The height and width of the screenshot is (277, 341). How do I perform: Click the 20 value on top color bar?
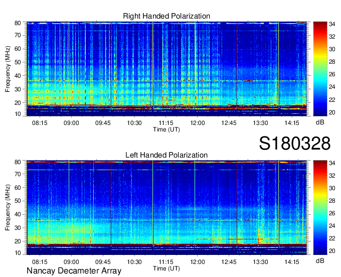click(332, 112)
